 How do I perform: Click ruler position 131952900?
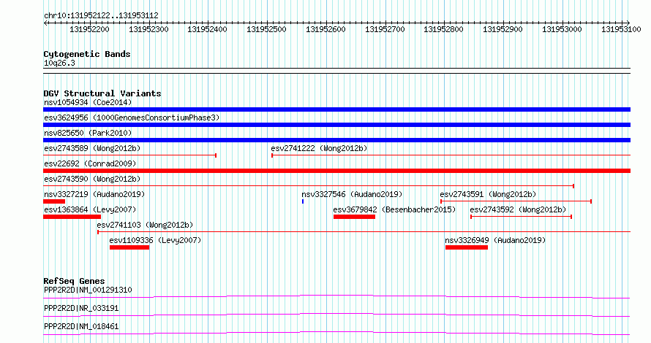[503, 29]
